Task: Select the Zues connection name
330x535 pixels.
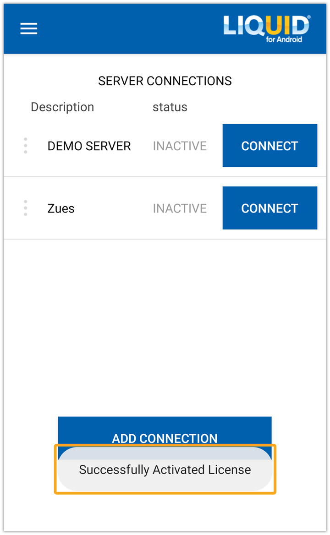Action: pyautogui.click(x=61, y=208)
